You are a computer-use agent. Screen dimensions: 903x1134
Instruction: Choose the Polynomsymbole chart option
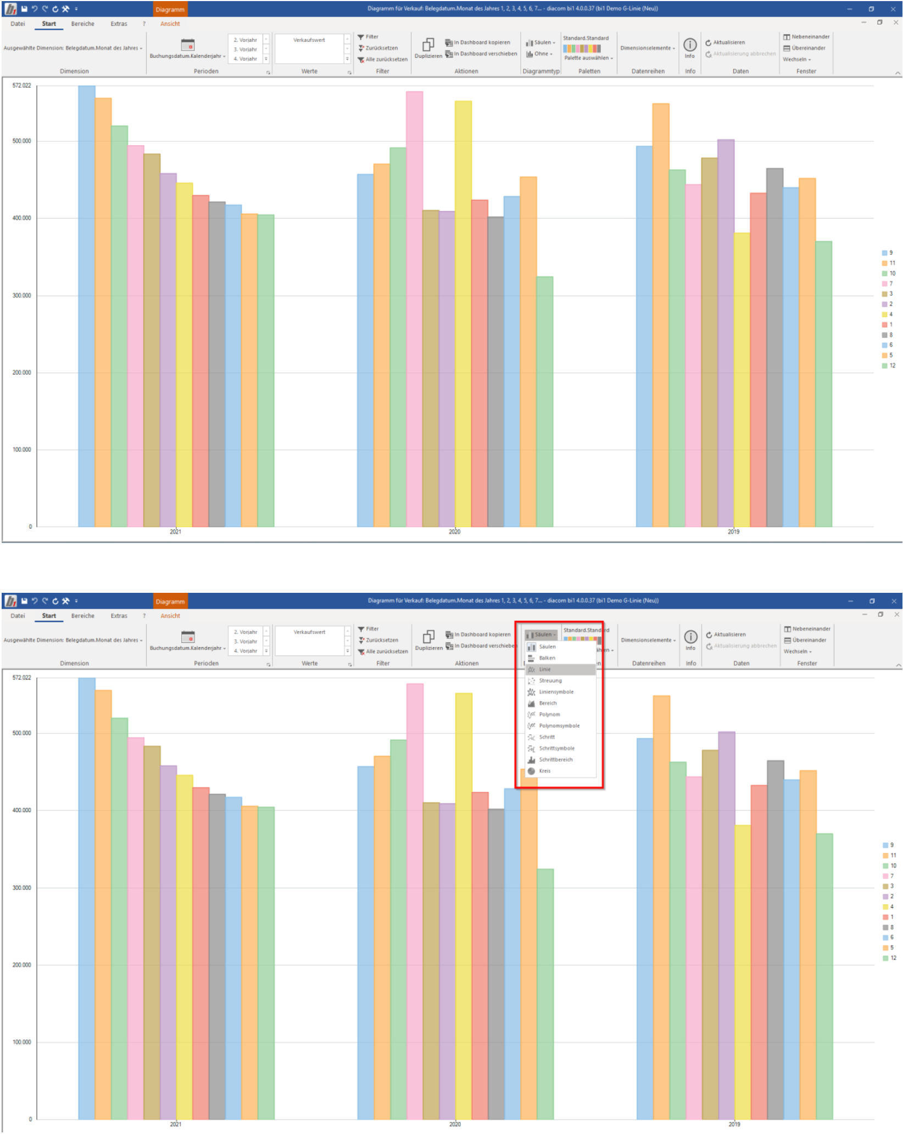[x=560, y=725]
